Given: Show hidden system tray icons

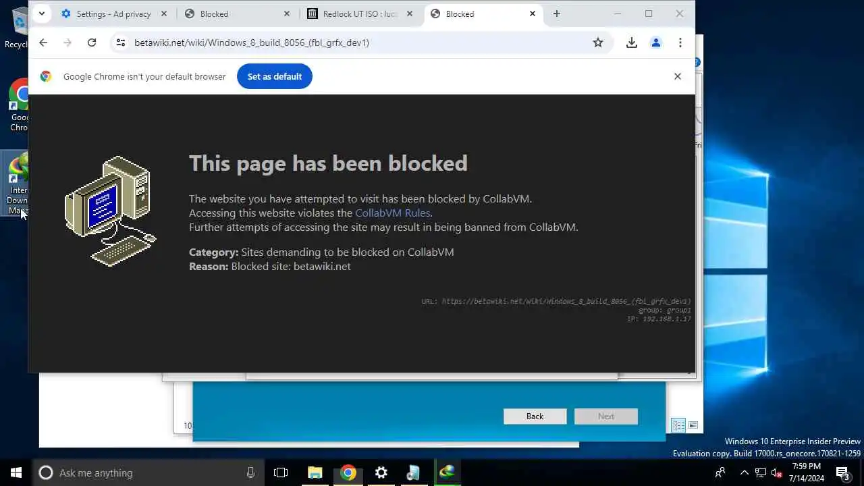Looking at the screenshot, I should point(745,473).
